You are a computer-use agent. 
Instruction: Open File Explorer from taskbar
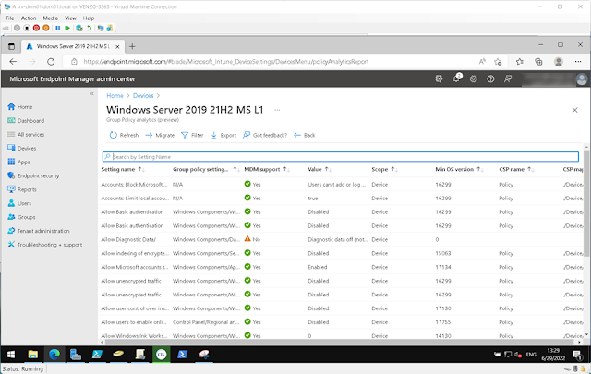pos(33,355)
